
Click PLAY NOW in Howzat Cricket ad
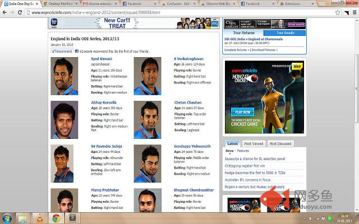[242, 112]
